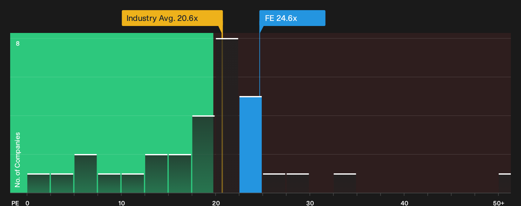Screen dimensions: 521x206
Task: Click the '0' x-axis label
Action: click(x=27, y=203)
